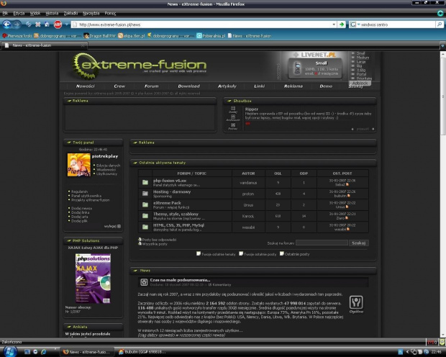Go to the browser Home icon
The image size is (446, 357).
[x=47, y=24]
